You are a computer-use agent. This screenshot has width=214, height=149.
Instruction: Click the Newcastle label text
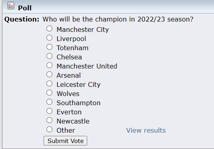coord(73,121)
